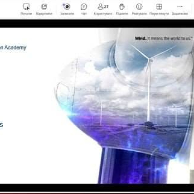Open participants list showing 27 people
This screenshot has height=194, width=194.
click(103, 6)
